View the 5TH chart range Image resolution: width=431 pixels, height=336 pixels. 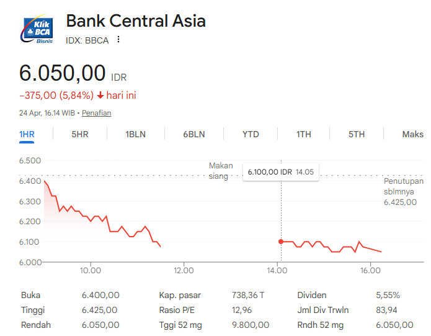click(357, 134)
